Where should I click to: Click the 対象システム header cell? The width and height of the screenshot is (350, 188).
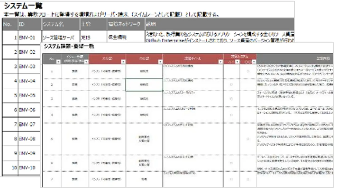pos(240,57)
